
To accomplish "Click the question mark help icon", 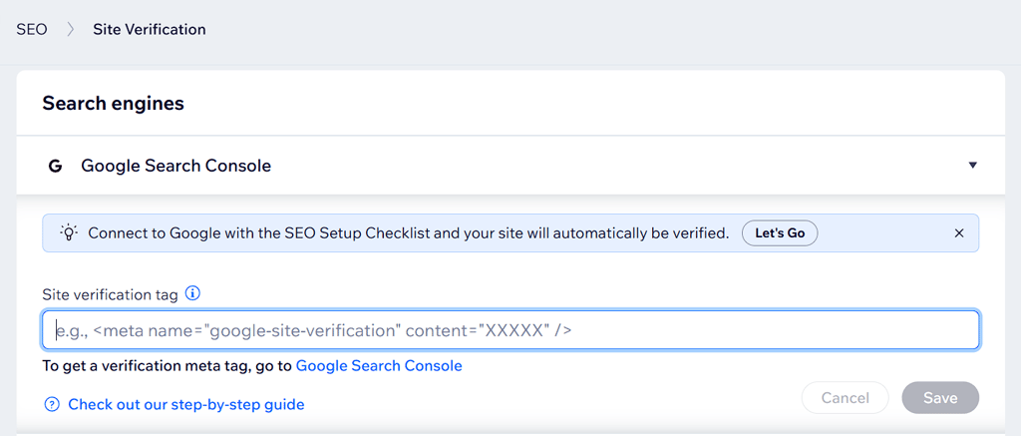I will pos(52,405).
